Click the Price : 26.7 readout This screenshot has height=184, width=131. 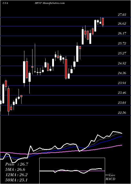(17, 164)
